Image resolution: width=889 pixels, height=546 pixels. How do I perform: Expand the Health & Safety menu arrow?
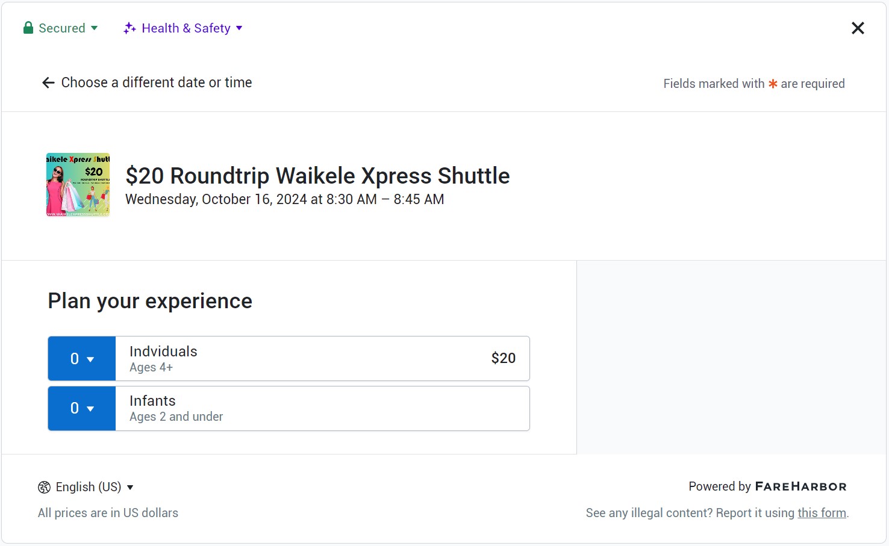239,28
